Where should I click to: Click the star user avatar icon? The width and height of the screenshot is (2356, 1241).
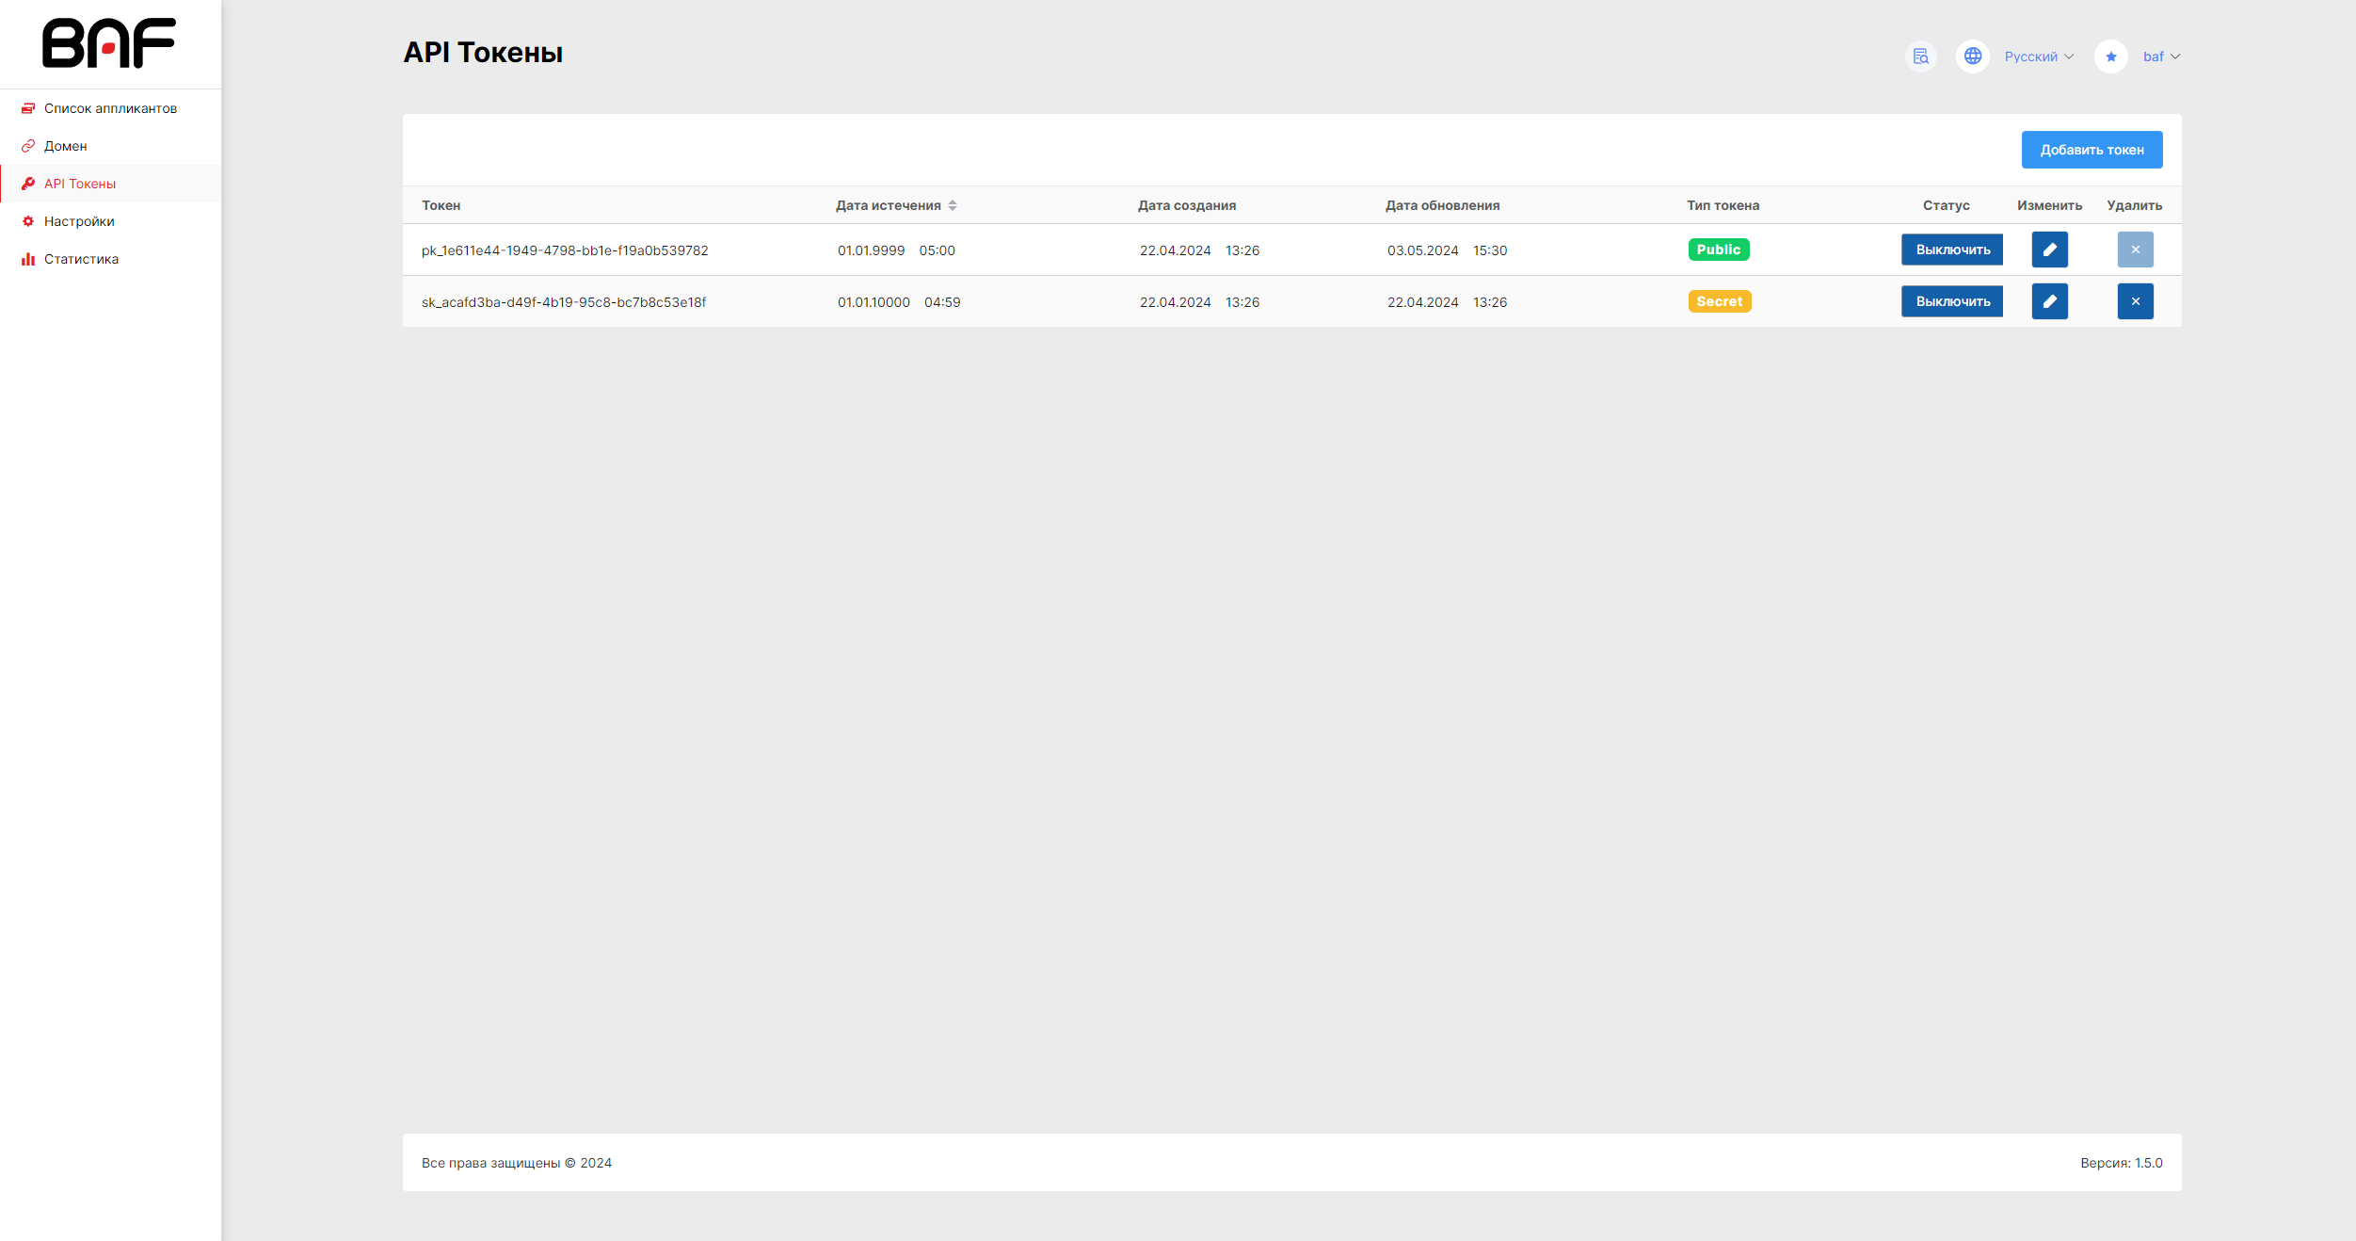pos(2111,56)
